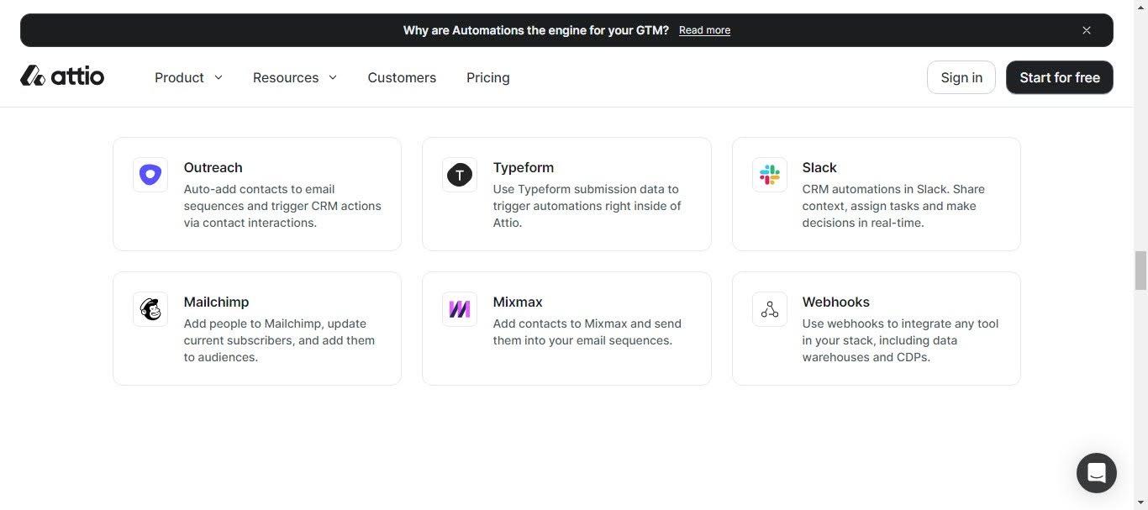The height and width of the screenshot is (510, 1148).
Task: Open the Slack integration card
Action: [876, 193]
